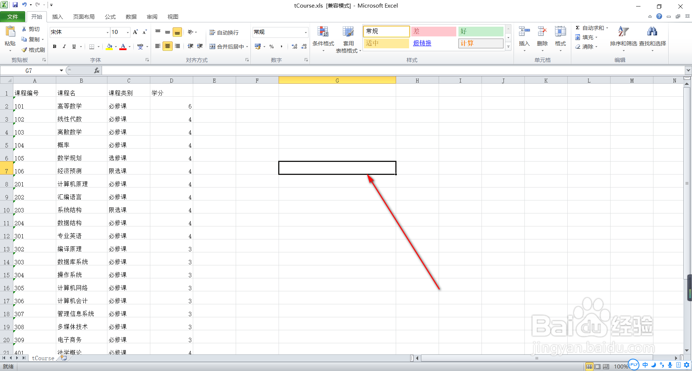Click the Format as Table (套用表格格式) icon

348,32
